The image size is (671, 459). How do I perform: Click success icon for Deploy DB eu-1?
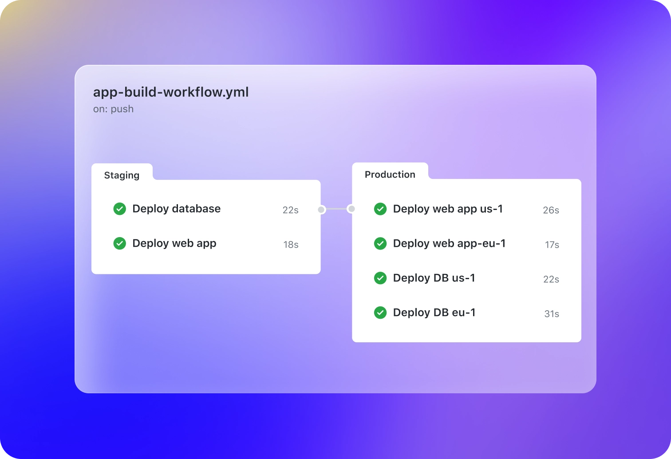380,313
